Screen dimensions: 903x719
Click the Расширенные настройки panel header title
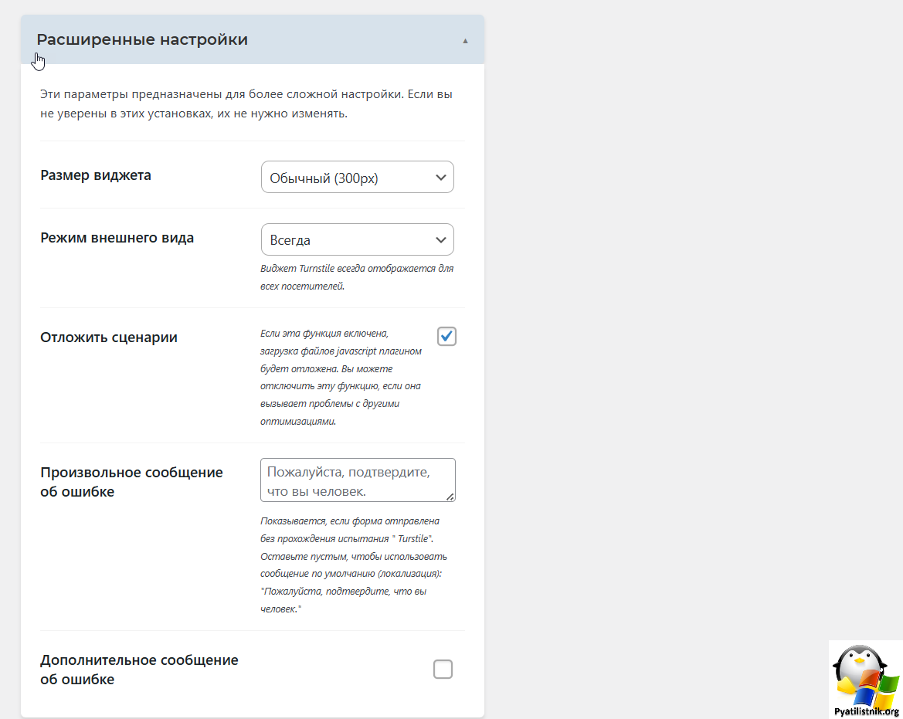pos(142,39)
